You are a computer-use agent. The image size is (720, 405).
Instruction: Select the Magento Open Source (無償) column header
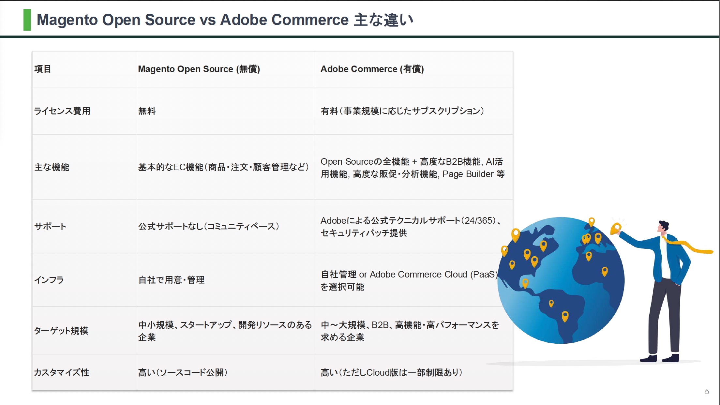point(199,69)
